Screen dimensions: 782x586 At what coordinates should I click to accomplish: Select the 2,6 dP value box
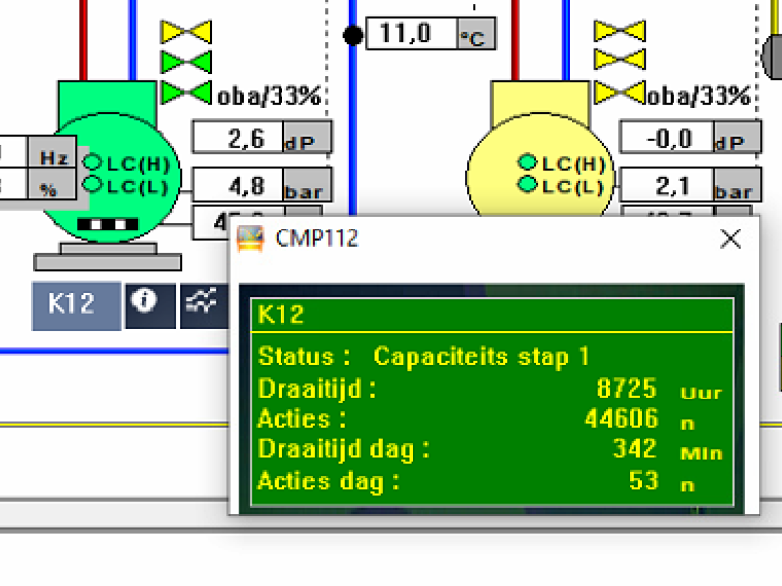pyautogui.click(x=238, y=139)
